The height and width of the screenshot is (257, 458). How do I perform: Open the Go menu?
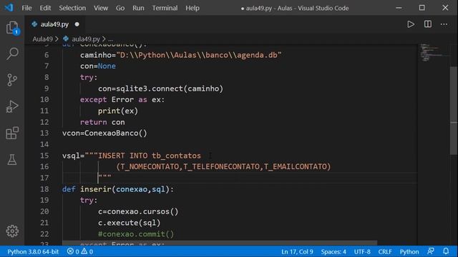[x=120, y=8]
